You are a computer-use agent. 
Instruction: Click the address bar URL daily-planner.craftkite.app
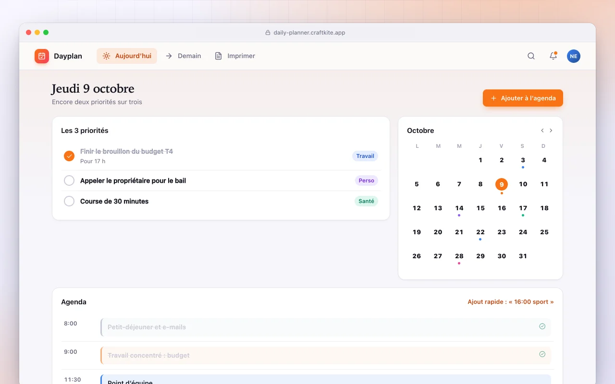(x=309, y=33)
